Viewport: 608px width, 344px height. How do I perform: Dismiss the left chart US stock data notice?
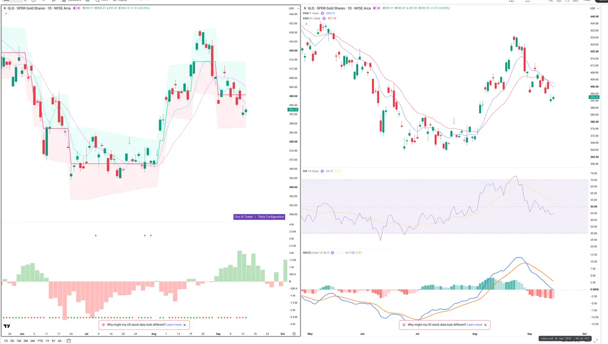click(185, 325)
